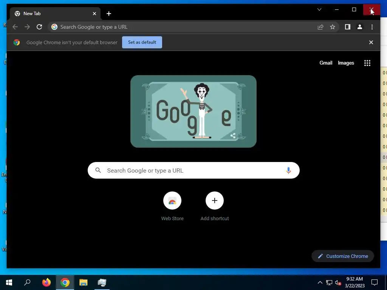387x290 pixels.
Task: Open Chrome three-dot menu
Action: coord(372,27)
